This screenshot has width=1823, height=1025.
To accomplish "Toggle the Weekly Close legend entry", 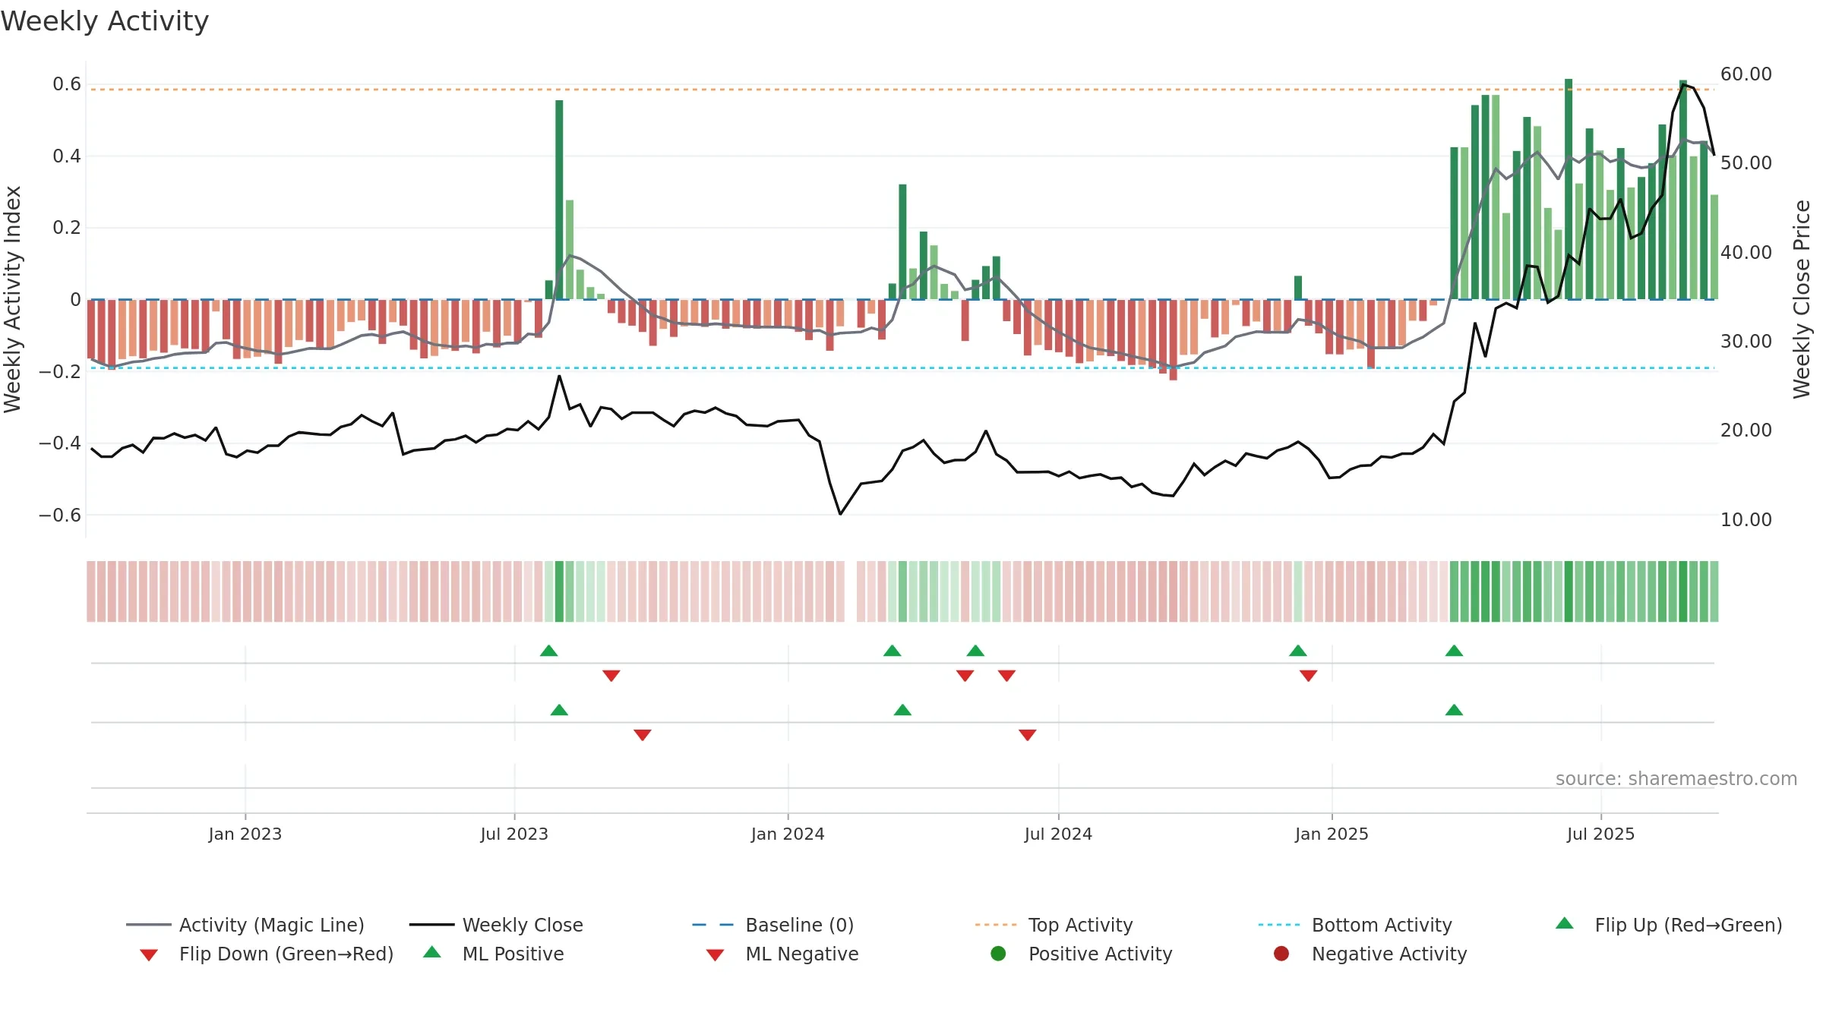I will pyautogui.click(x=496, y=925).
